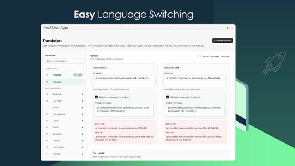
Task: Edit the Maximum cart pickup message field
Action: [x=195, y=111]
